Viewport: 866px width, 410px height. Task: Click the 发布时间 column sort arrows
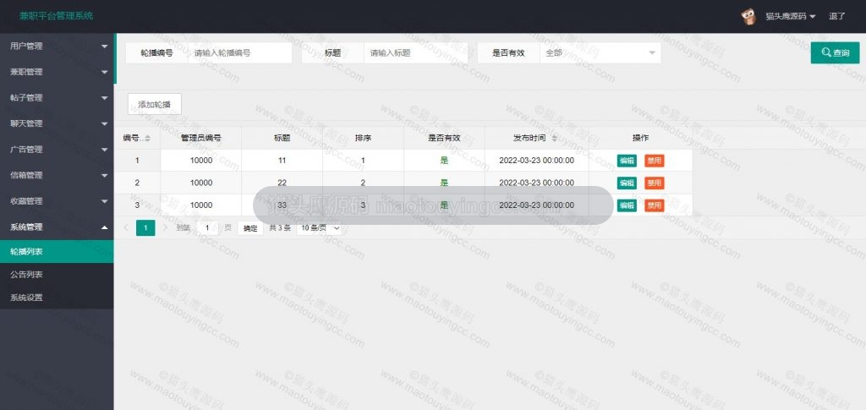click(555, 138)
